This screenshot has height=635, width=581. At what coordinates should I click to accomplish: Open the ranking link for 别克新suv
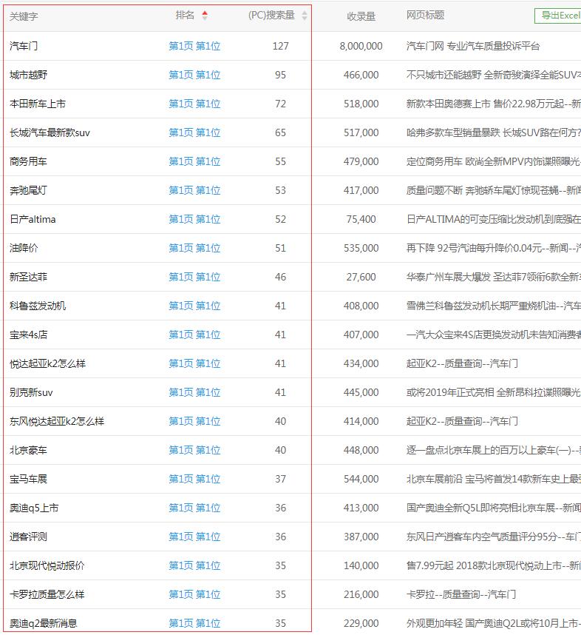point(194,392)
